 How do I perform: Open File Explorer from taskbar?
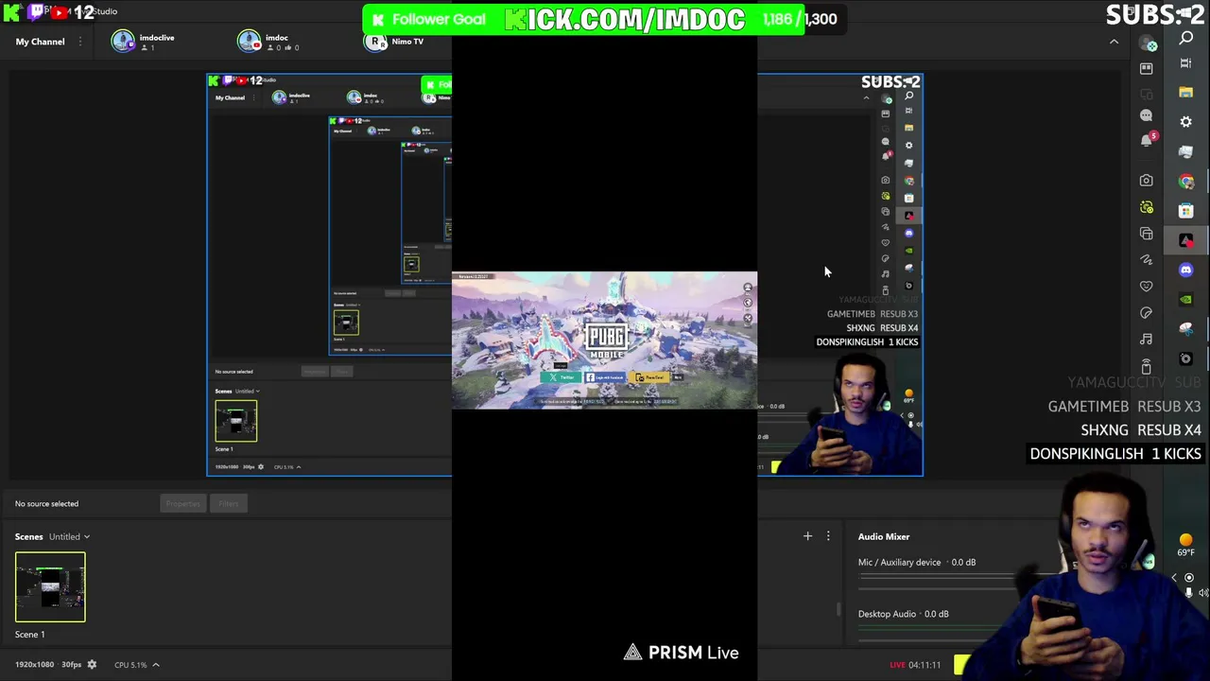[1186, 92]
